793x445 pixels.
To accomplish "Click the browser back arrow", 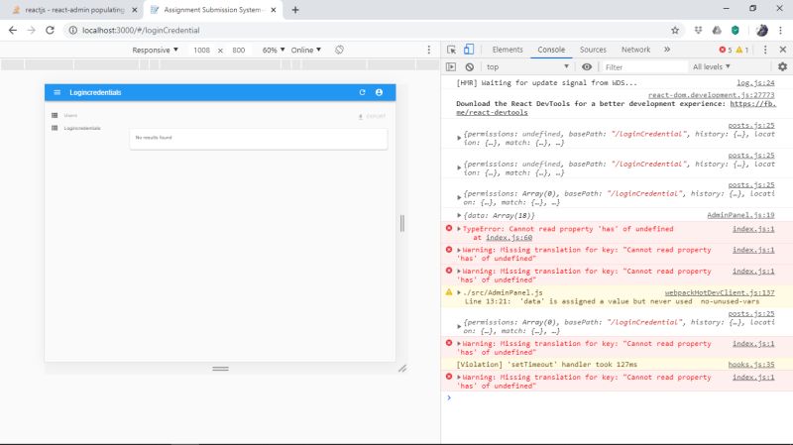I will pyautogui.click(x=13, y=31).
